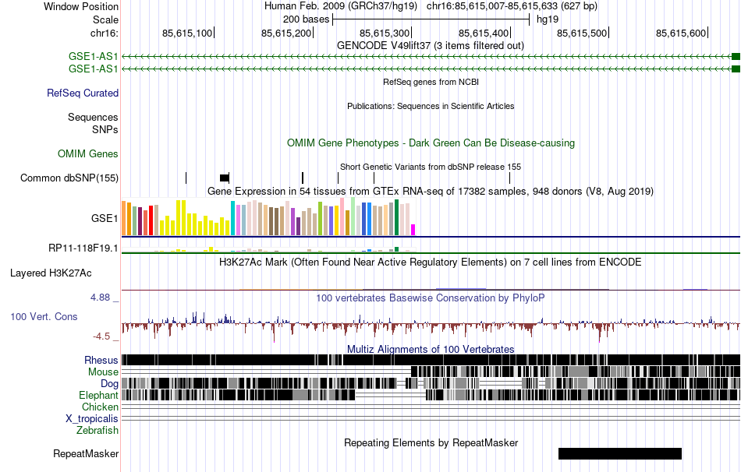741x472 pixels.
Task: Click the hg19 label beside scale bar
Action: [x=548, y=19]
